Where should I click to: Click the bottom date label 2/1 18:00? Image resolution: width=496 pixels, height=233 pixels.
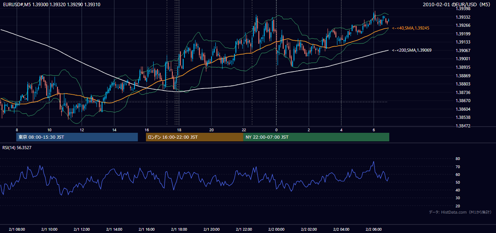(179, 229)
